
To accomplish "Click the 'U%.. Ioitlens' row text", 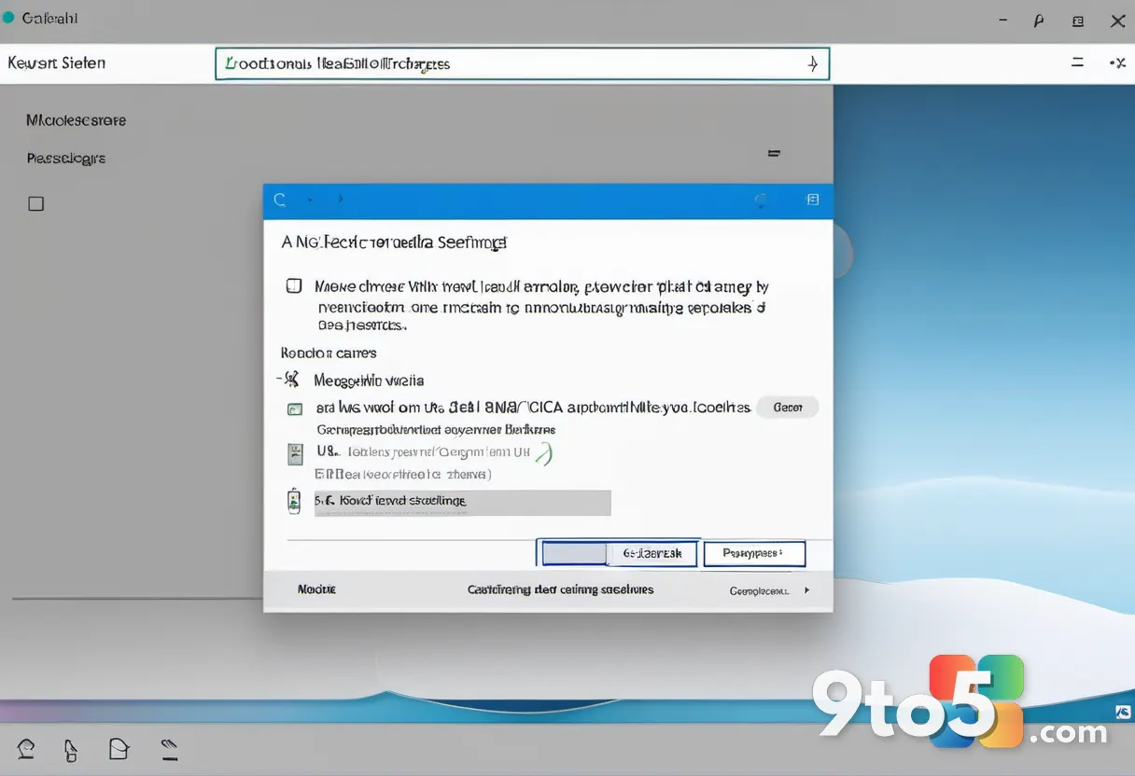I will [x=423, y=451].
